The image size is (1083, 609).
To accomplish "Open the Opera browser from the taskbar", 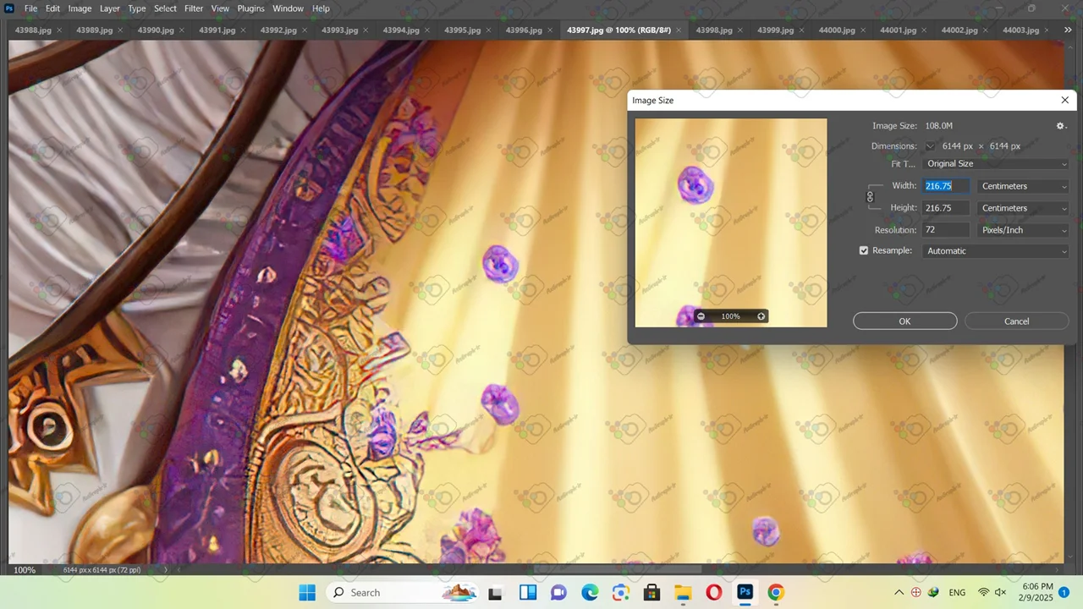I will point(713,592).
